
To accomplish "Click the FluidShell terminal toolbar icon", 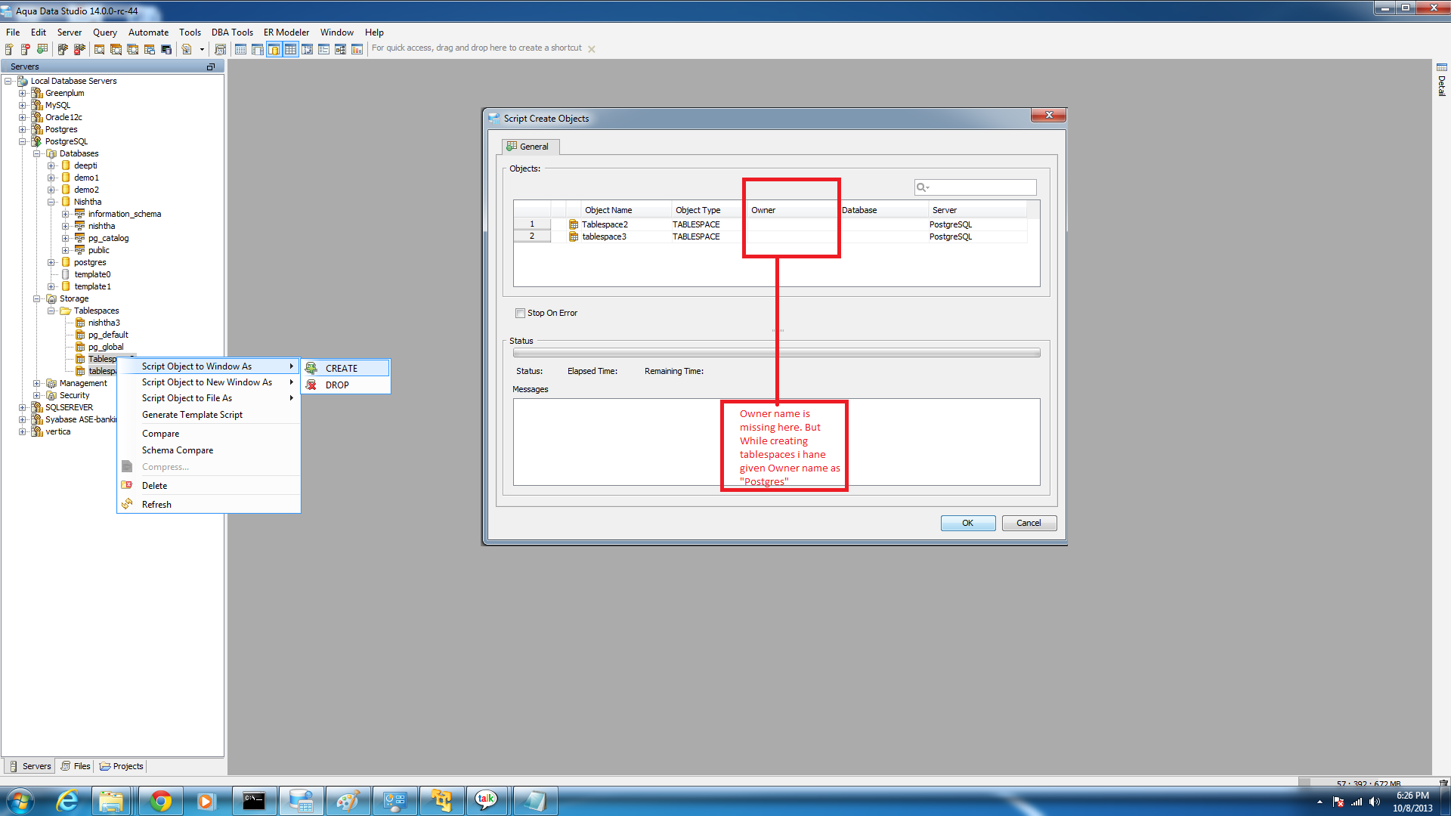I will [166, 49].
